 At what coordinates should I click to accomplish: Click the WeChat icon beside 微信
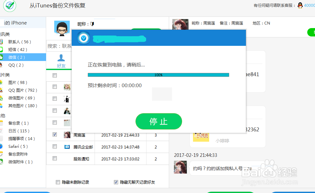[x=1, y=57]
